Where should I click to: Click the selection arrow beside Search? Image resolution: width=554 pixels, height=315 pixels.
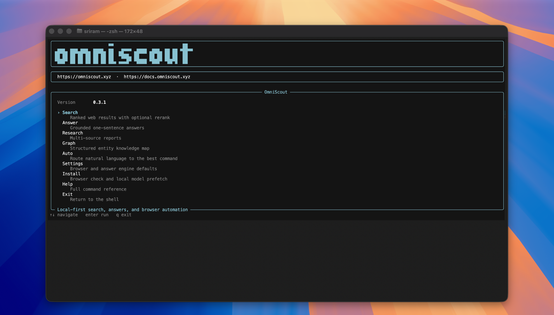[59, 113]
